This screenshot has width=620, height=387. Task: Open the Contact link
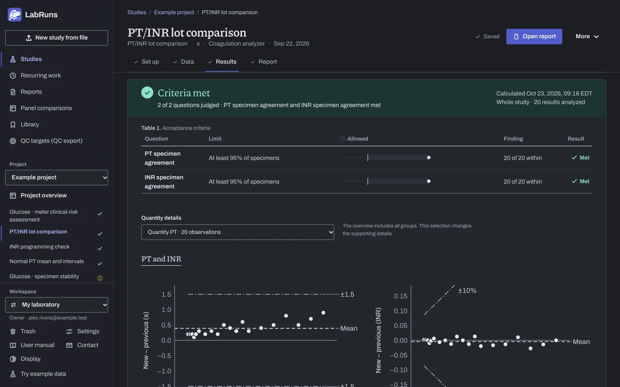click(82, 345)
